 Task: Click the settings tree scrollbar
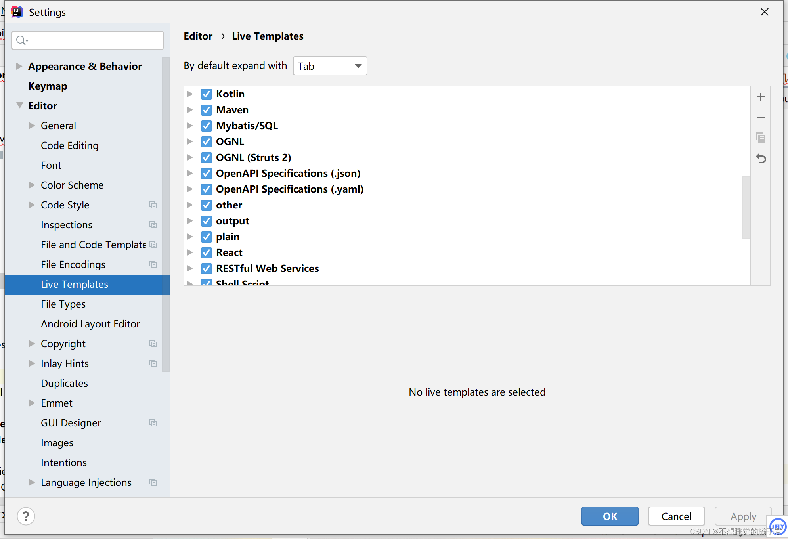166,214
